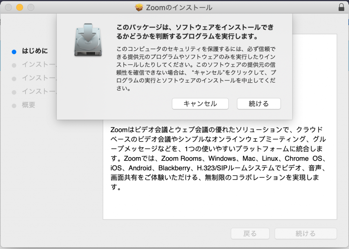Click the Zoomのインストール window title text
The height and width of the screenshot is (249, 349).
pyautogui.click(x=179, y=8)
